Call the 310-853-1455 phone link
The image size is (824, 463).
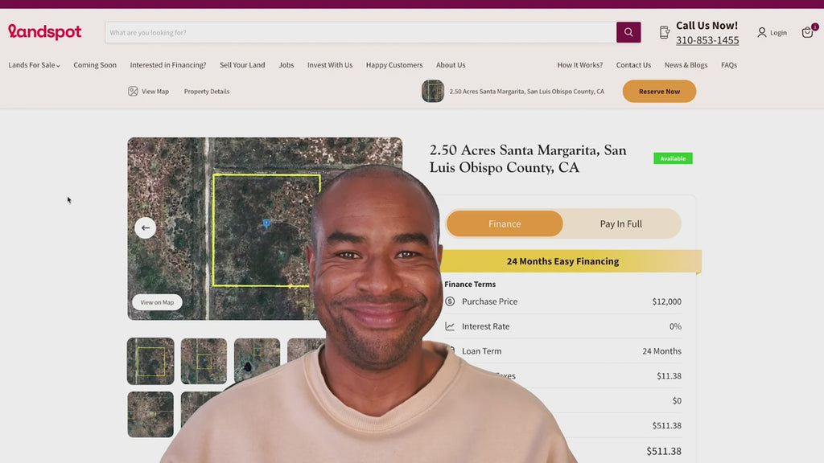coord(707,40)
